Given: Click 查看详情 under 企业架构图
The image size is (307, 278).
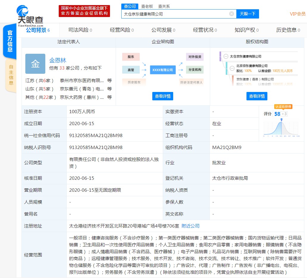Looking at the screenshot, I should point(162,96).
